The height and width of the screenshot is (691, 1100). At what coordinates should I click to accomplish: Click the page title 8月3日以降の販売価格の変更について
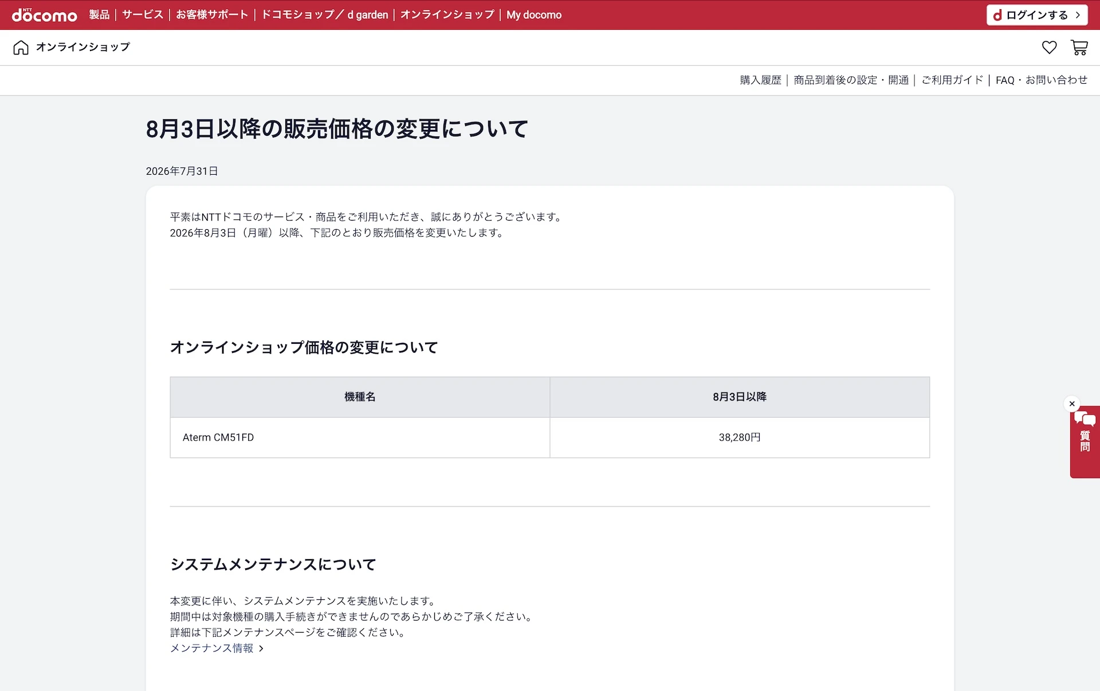point(337,129)
